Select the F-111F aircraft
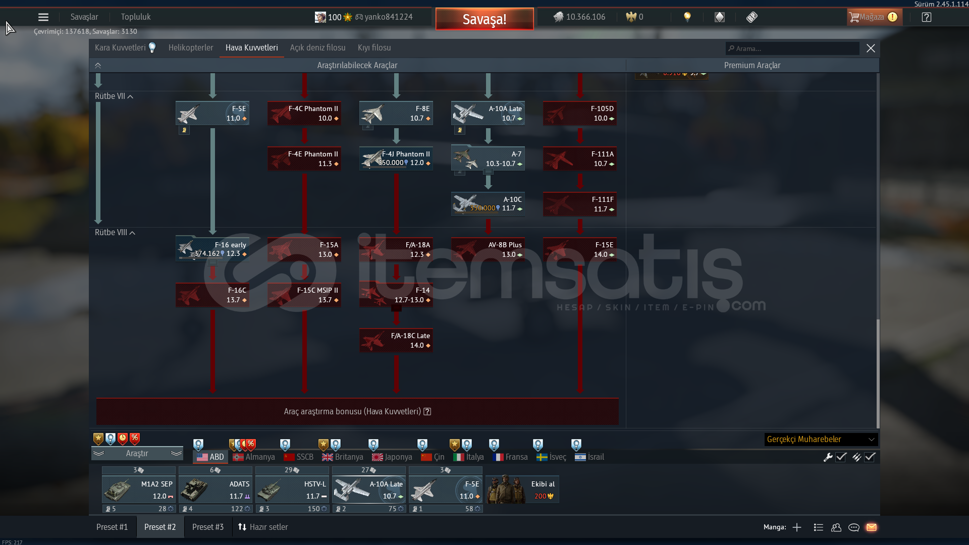The image size is (969, 545). [580, 204]
